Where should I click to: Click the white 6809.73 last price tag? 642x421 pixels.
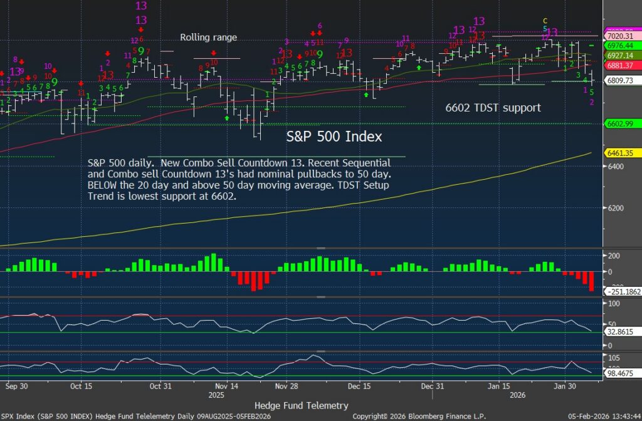[620, 80]
